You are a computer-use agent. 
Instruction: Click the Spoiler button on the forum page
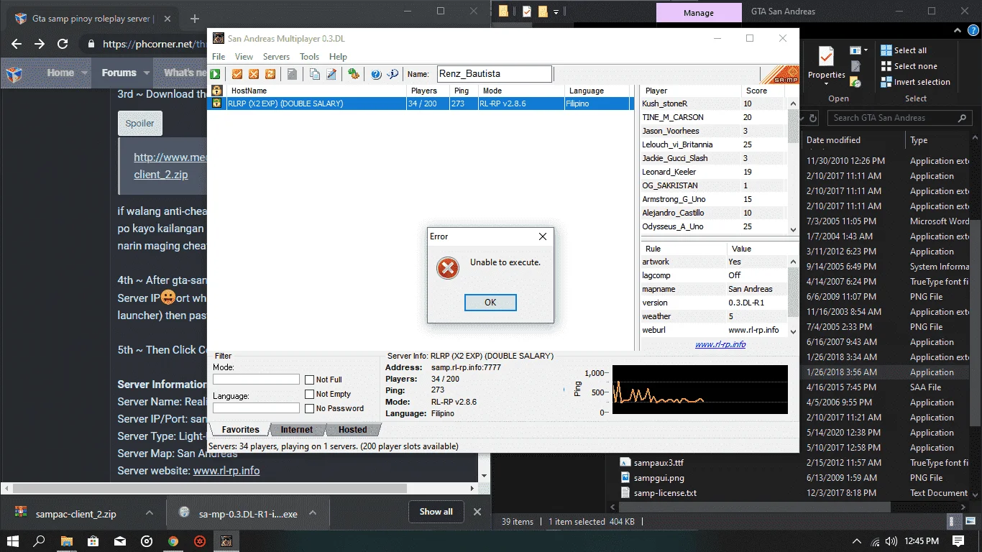click(140, 123)
